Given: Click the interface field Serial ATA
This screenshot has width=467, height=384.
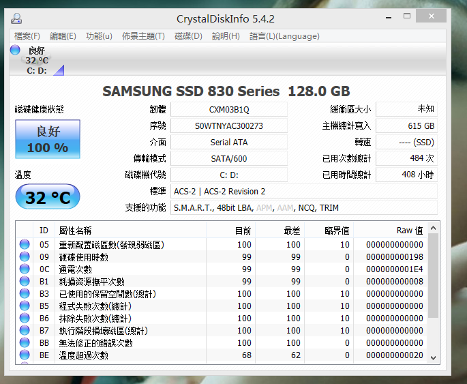Looking at the screenshot, I should coord(229,142).
